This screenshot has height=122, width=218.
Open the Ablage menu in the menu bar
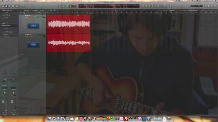15,1
